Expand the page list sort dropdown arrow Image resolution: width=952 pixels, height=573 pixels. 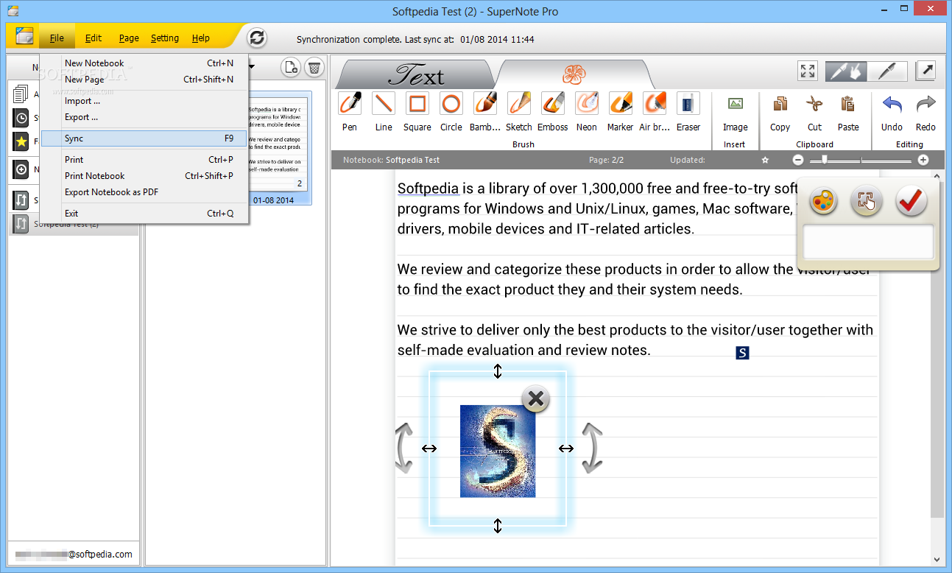(x=252, y=67)
